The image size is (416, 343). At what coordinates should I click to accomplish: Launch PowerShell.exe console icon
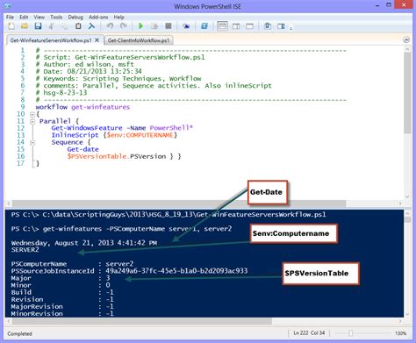204,26
